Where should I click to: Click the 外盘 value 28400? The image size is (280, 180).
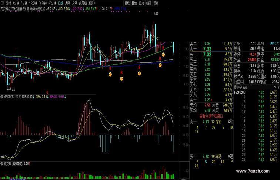252,60
